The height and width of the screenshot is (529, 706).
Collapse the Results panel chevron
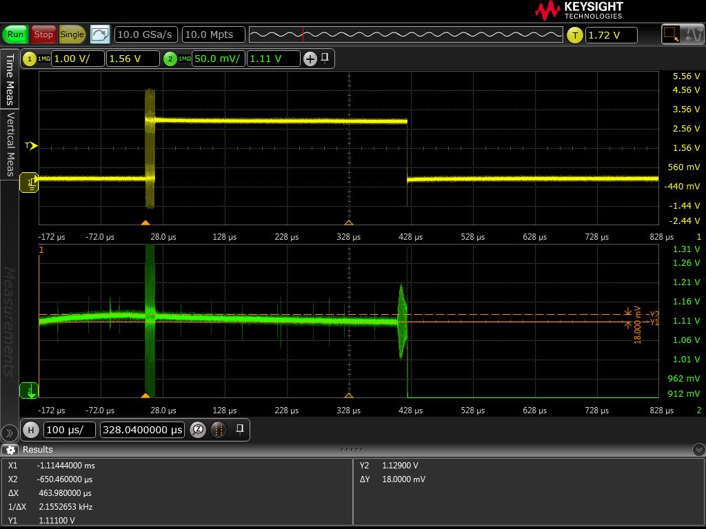tap(699, 449)
